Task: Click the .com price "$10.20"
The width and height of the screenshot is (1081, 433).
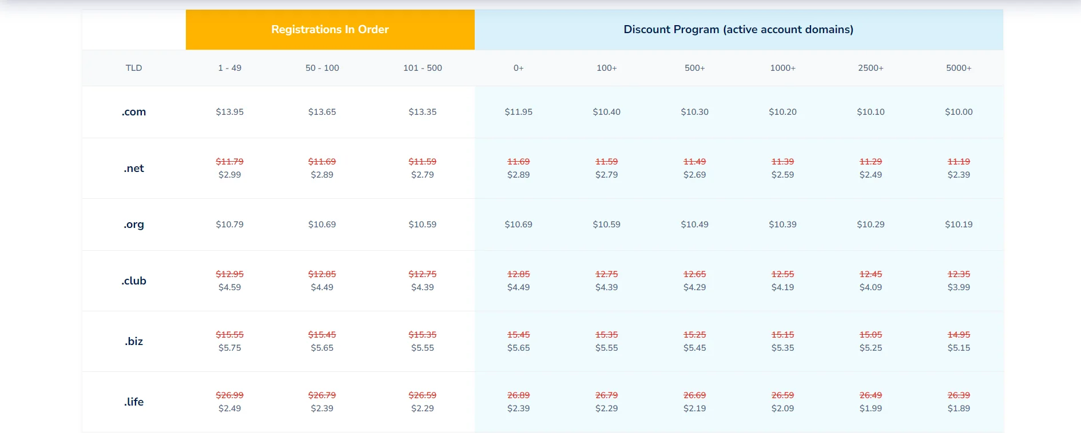Action: click(x=783, y=112)
